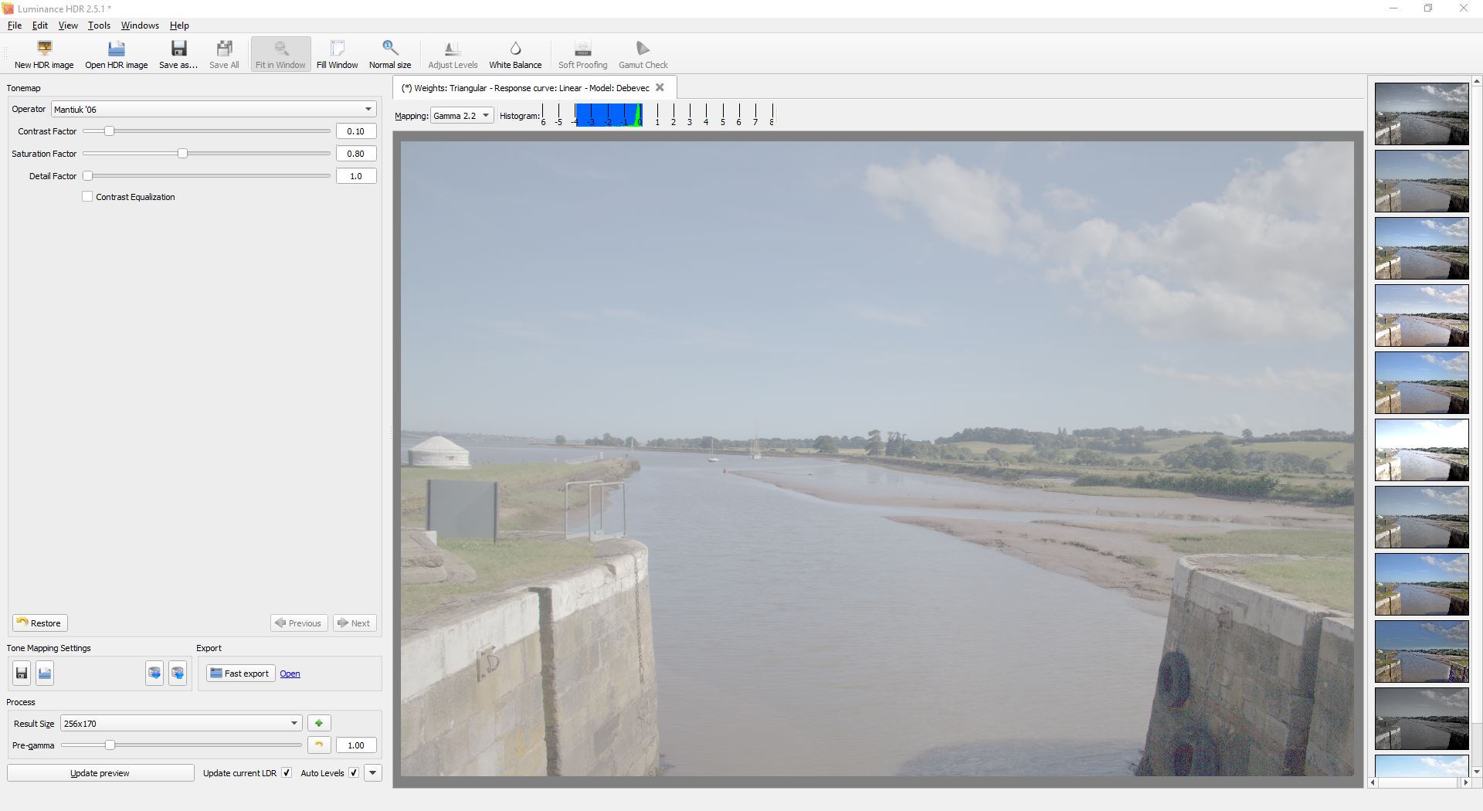Reset Pre-gamma with the yellow arrow icon

coord(319,745)
